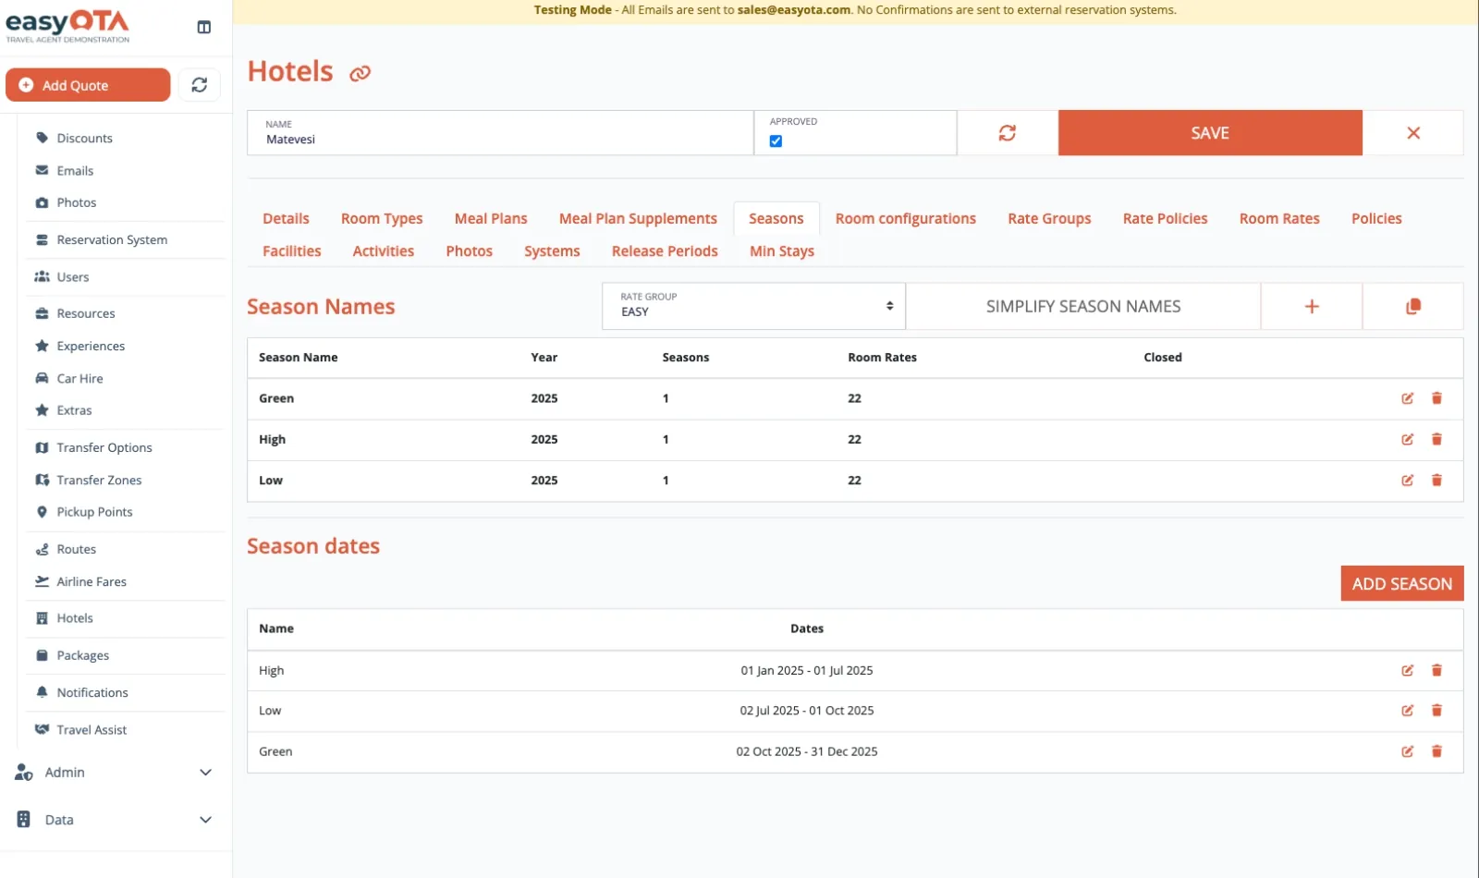Viewport: 1479px width, 878px height.
Task: Toggle the sidebar collapse icon
Action: (x=204, y=27)
